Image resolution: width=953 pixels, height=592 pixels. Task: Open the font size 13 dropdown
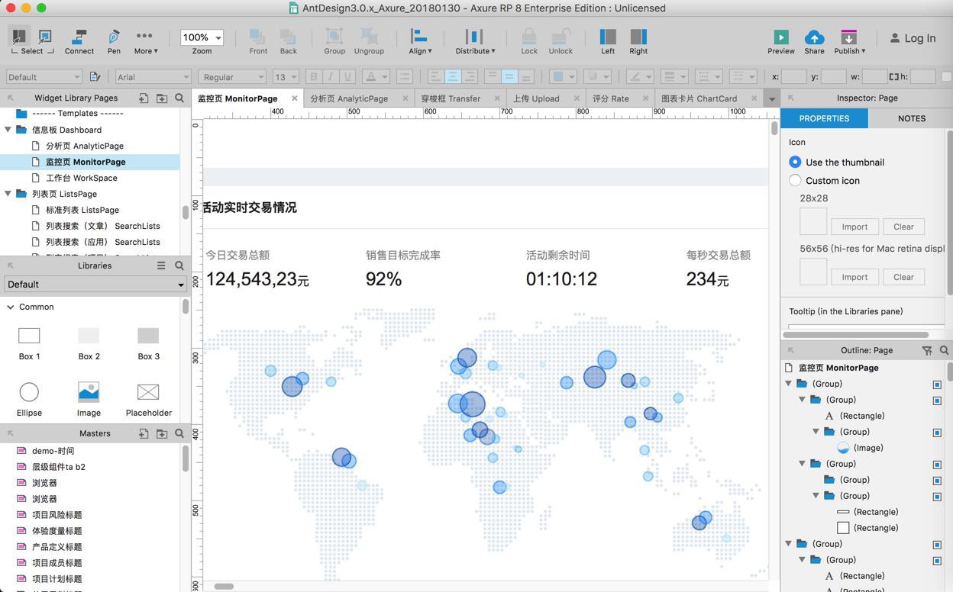[x=285, y=76]
